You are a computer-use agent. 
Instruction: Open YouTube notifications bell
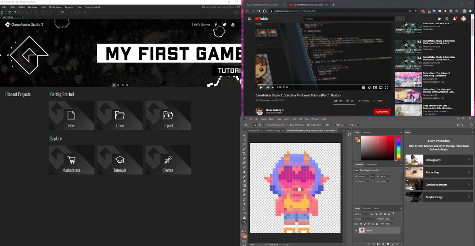[x=454, y=19]
